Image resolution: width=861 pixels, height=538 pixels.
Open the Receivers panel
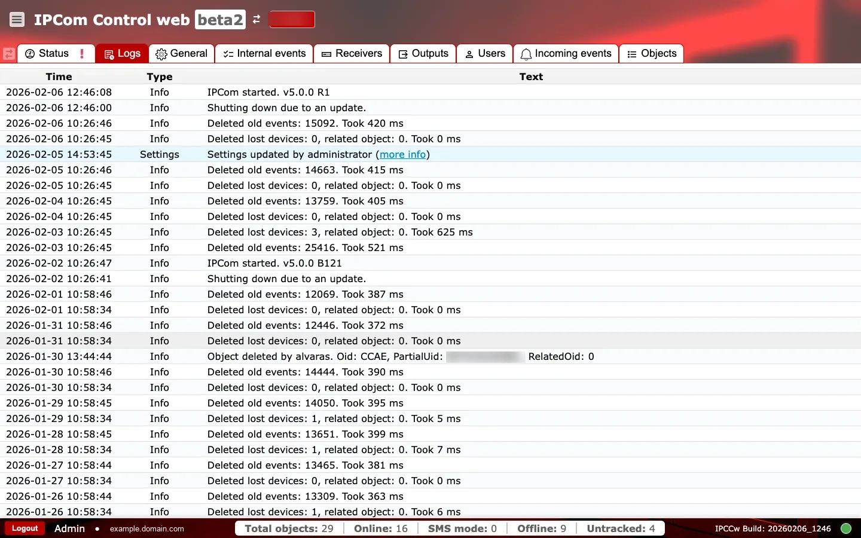pyautogui.click(x=351, y=53)
